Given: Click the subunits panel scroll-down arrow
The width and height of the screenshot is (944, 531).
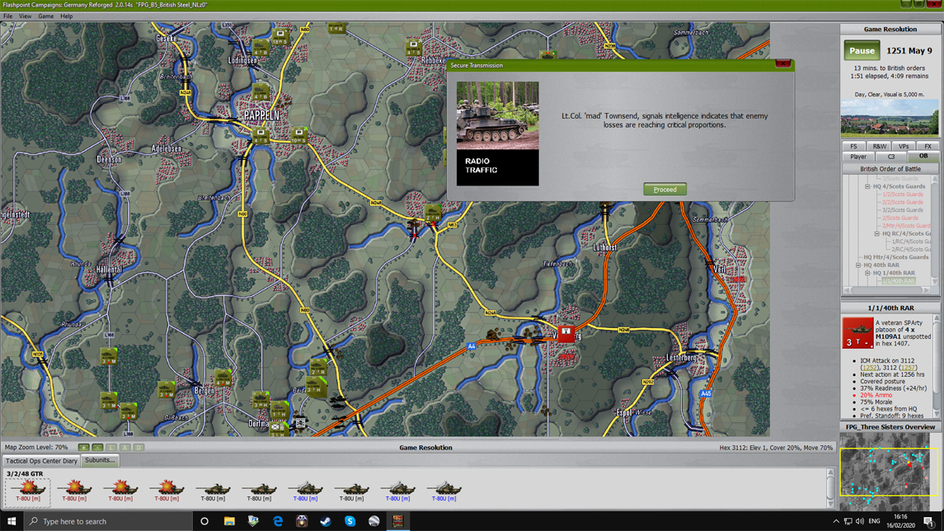Looking at the screenshot, I should point(830,504).
